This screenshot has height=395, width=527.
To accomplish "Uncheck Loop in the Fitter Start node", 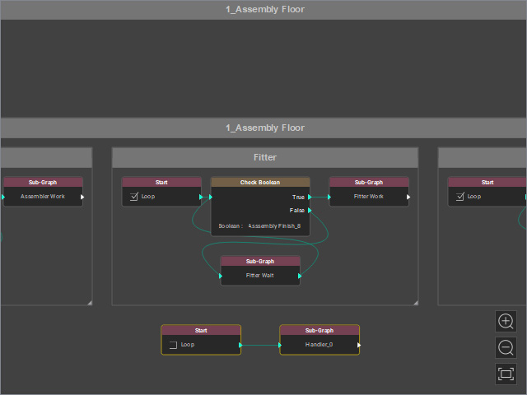I will [134, 197].
